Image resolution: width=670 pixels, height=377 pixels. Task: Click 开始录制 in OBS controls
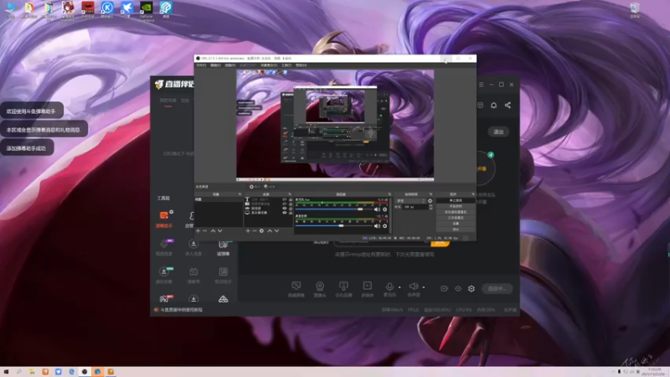coord(456,206)
